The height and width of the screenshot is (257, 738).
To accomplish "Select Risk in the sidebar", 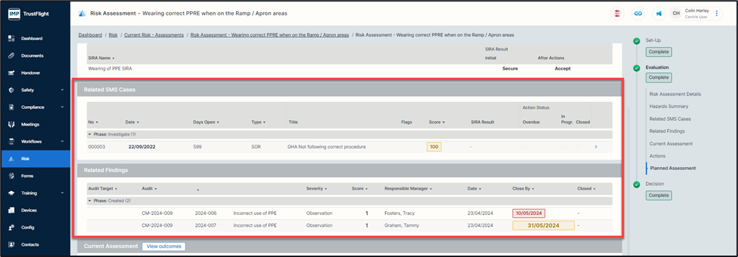I will (35, 159).
